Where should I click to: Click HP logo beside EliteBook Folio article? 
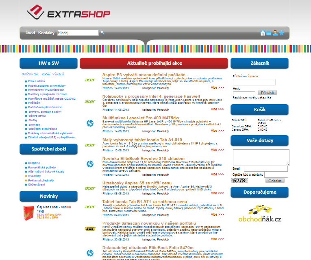[90, 253]
